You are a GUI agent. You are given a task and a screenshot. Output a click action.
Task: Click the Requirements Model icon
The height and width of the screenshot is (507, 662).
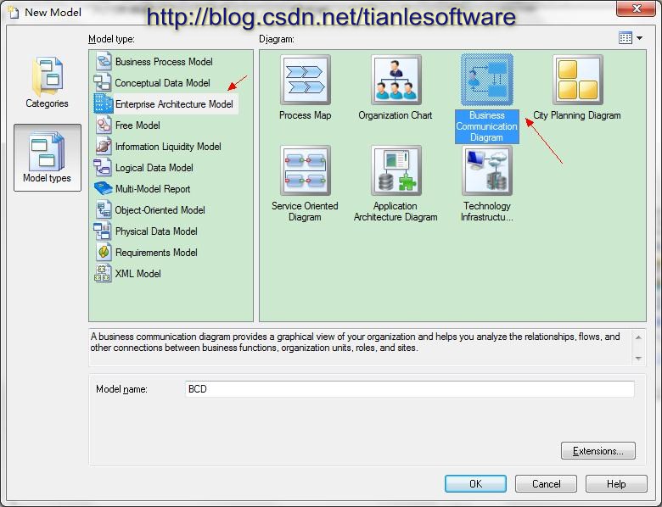click(x=103, y=252)
